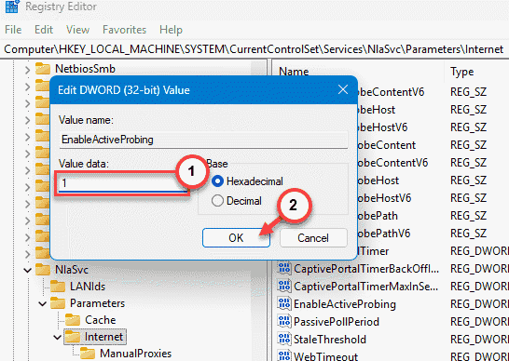Screen dimensions: 509x361
Task: Click REG_DWORD type of EnableActiveProbing row
Action: (x=479, y=304)
